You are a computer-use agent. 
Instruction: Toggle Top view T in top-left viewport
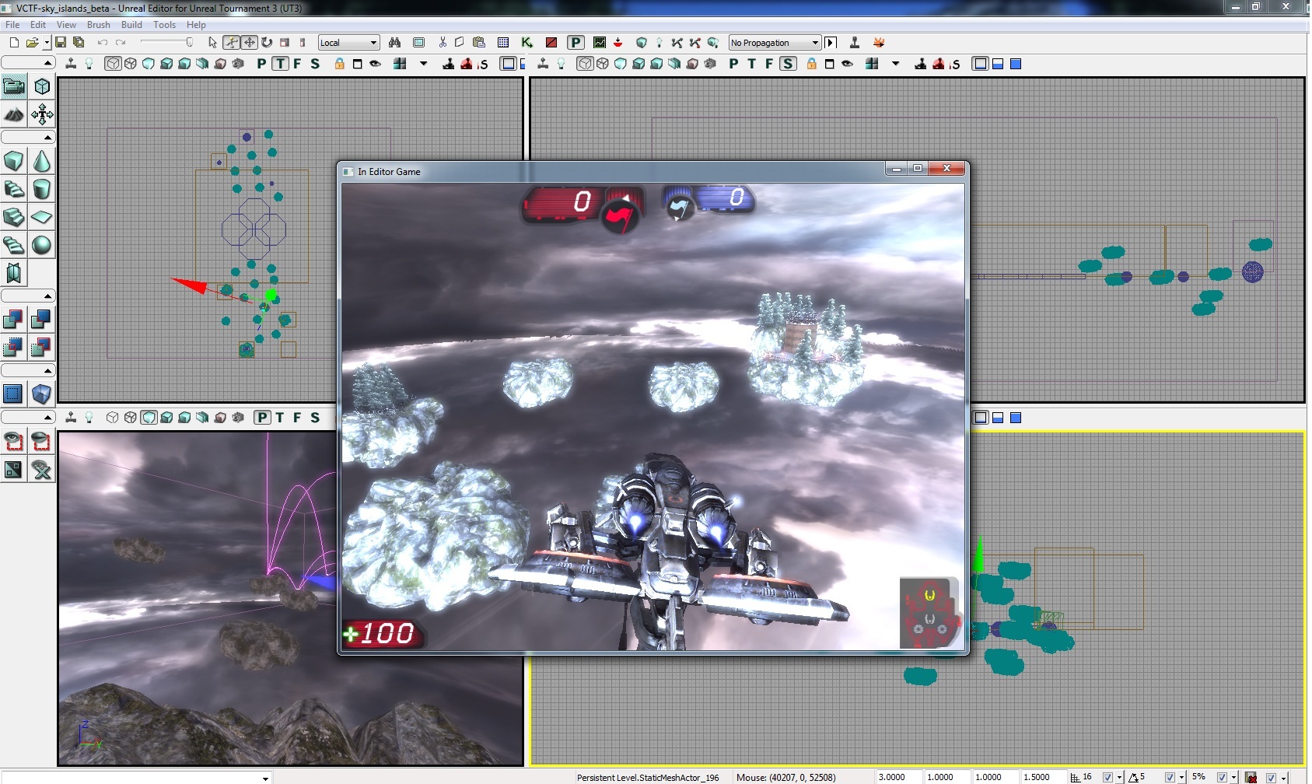[x=280, y=64]
